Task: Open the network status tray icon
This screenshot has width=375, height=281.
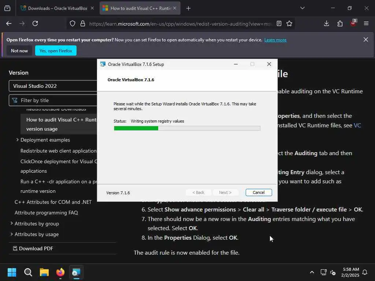Action: [323, 272]
